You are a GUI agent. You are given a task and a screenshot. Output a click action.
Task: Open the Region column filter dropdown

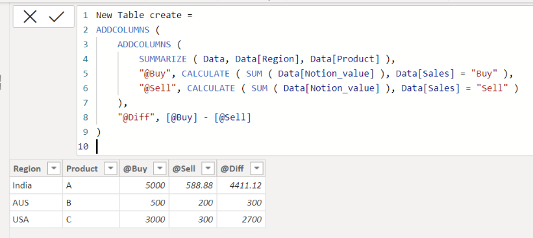[54, 169]
